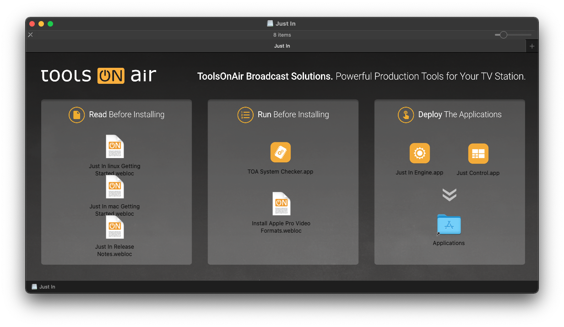
Task: Click the Just In mac Getting Started.webloc label
Action: (x=114, y=210)
